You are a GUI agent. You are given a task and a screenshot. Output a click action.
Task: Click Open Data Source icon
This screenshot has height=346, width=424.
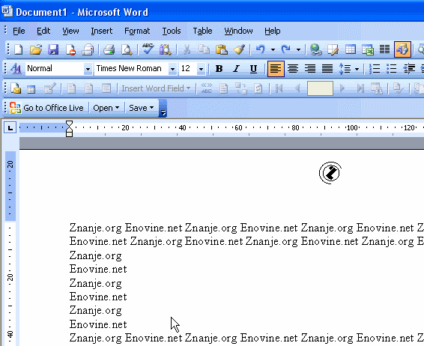click(x=31, y=88)
